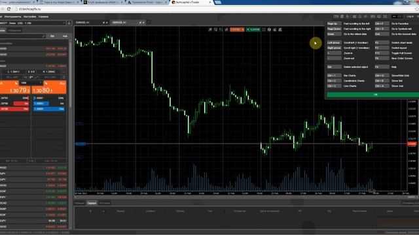This screenshot has width=419, height=235.
Task: Click the first layout icon in top bar
Action: (336, 16)
